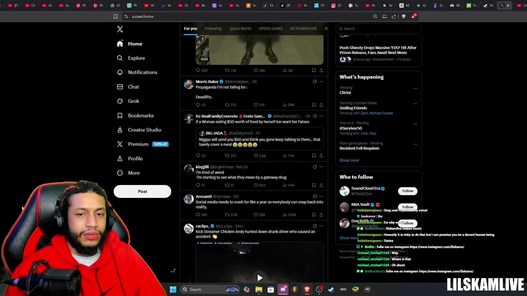Like Morris Baker's Deadlifts post
527x296 pixels.
259,105
